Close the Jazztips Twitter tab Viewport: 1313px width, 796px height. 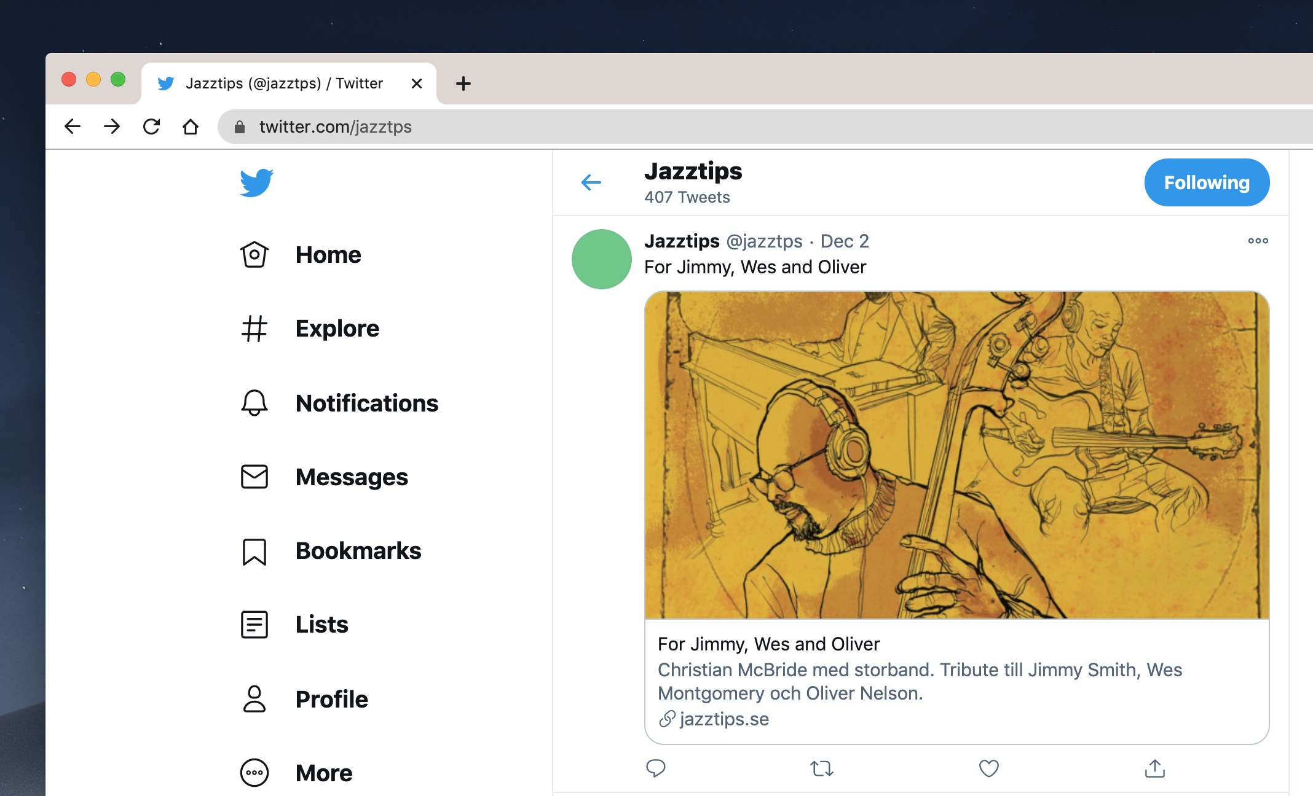417,84
